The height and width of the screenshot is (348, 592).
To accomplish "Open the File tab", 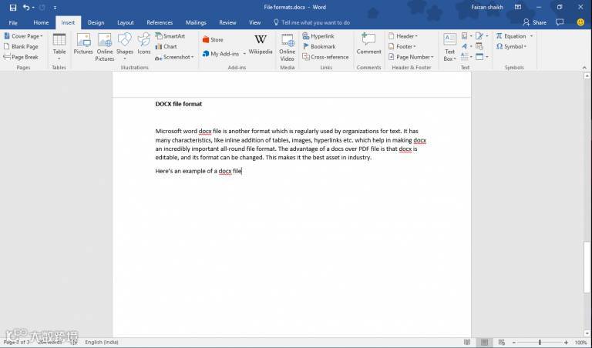I will (x=13, y=22).
